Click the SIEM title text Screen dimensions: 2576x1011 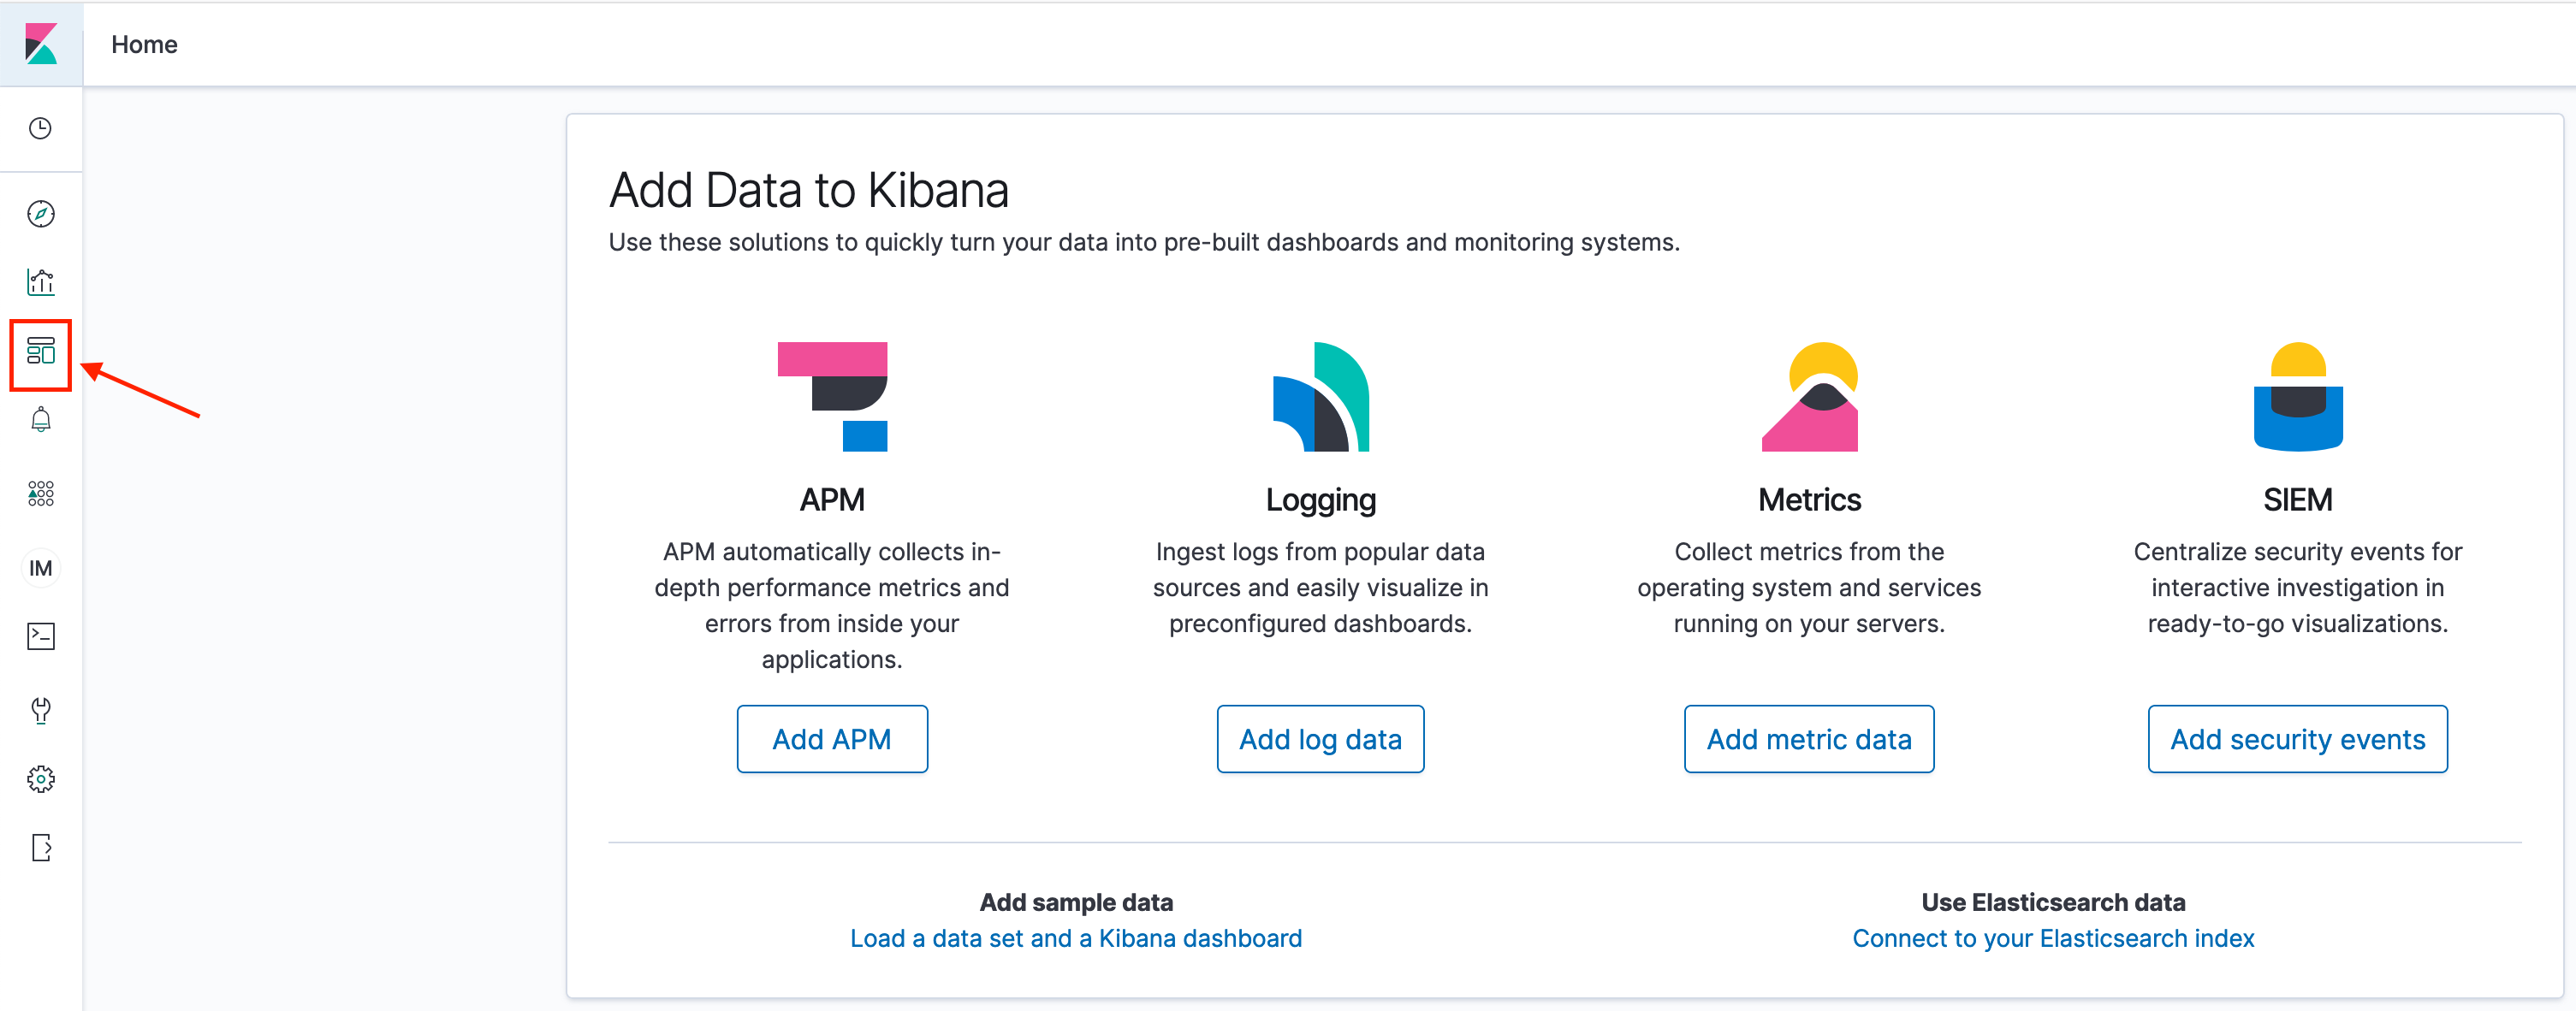pos(2298,500)
